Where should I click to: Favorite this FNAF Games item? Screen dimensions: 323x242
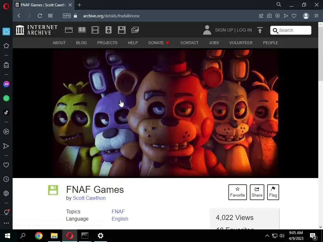[x=238, y=192]
